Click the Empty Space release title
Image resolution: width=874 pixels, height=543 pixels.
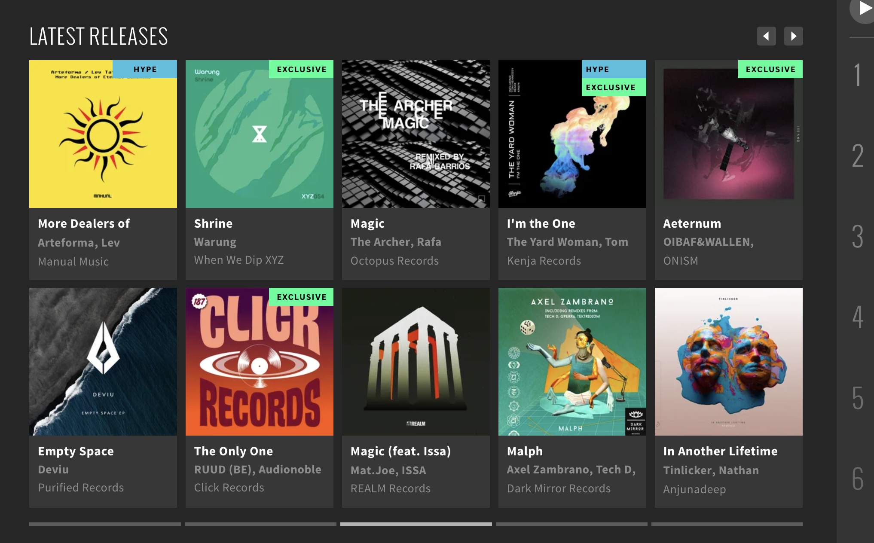pyautogui.click(x=76, y=451)
